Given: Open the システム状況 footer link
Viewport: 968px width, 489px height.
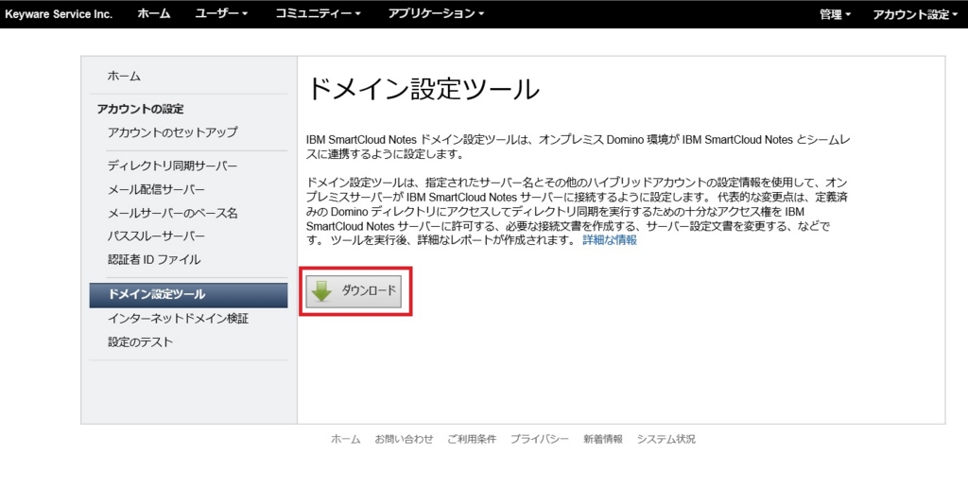Looking at the screenshot, I should coord(666,439).
